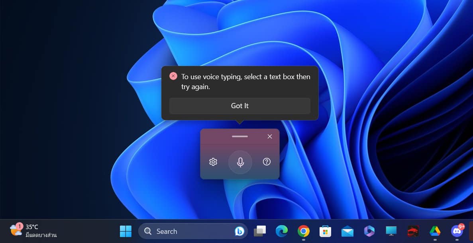
Task: Open voice typing settings gear
Action: coord(213,162)
